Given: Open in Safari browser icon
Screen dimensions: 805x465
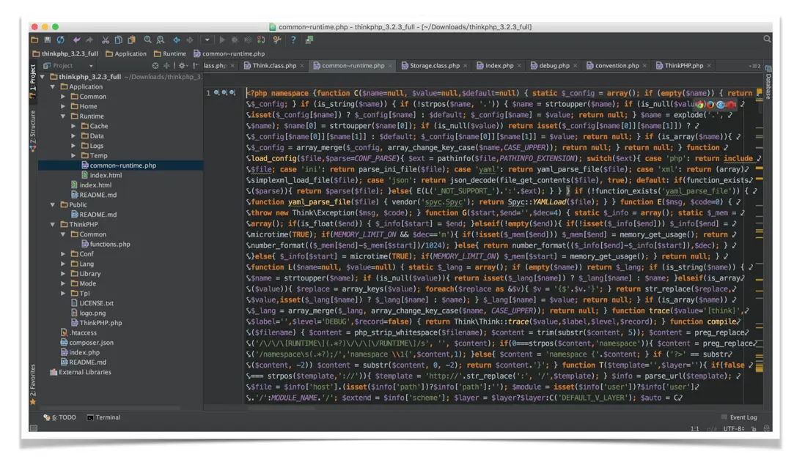Looking at the screenshot, I should coord(721,105).
